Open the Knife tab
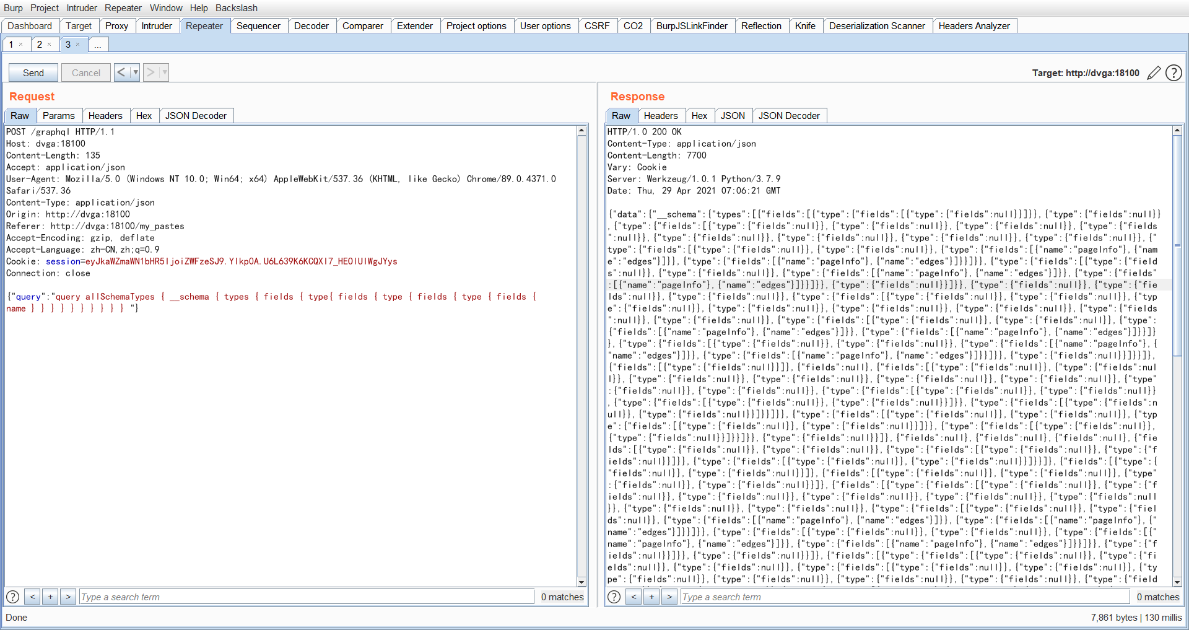The height and width of the screenshot is (630, 1189). tap(805, 25)
